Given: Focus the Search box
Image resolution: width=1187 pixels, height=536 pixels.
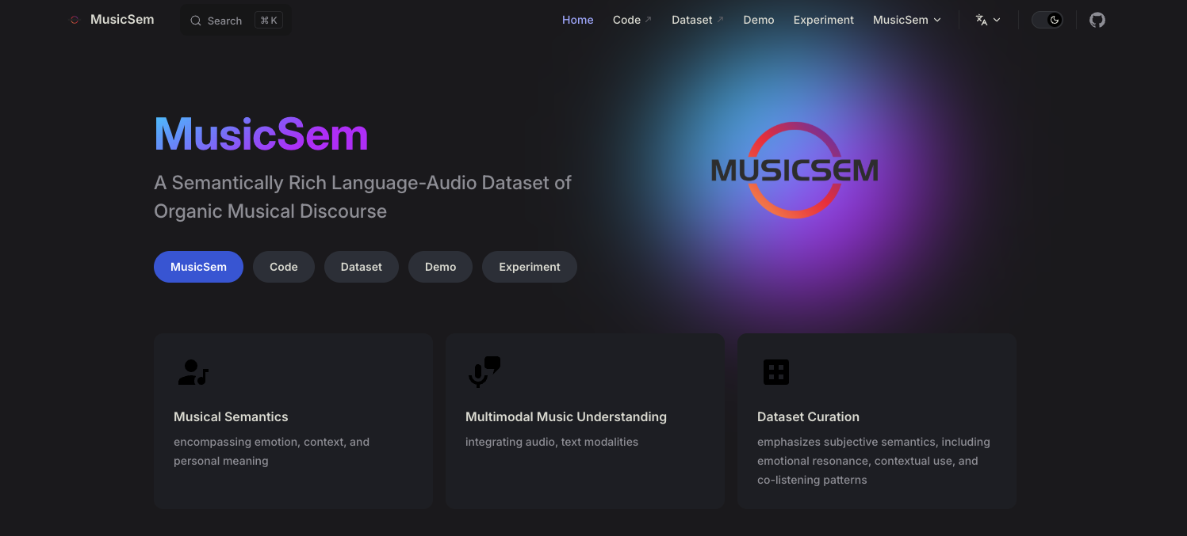Looking at the screenshot, I should (x=236, y=21).
